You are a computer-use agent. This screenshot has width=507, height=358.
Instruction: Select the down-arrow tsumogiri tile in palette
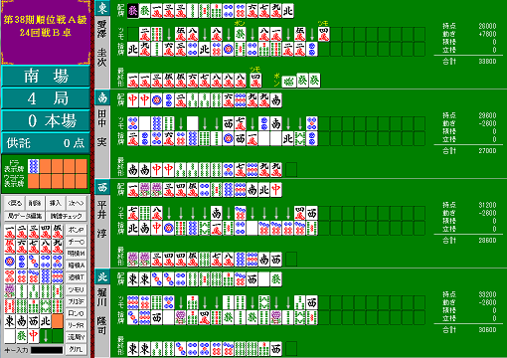(x=46, y=336)
